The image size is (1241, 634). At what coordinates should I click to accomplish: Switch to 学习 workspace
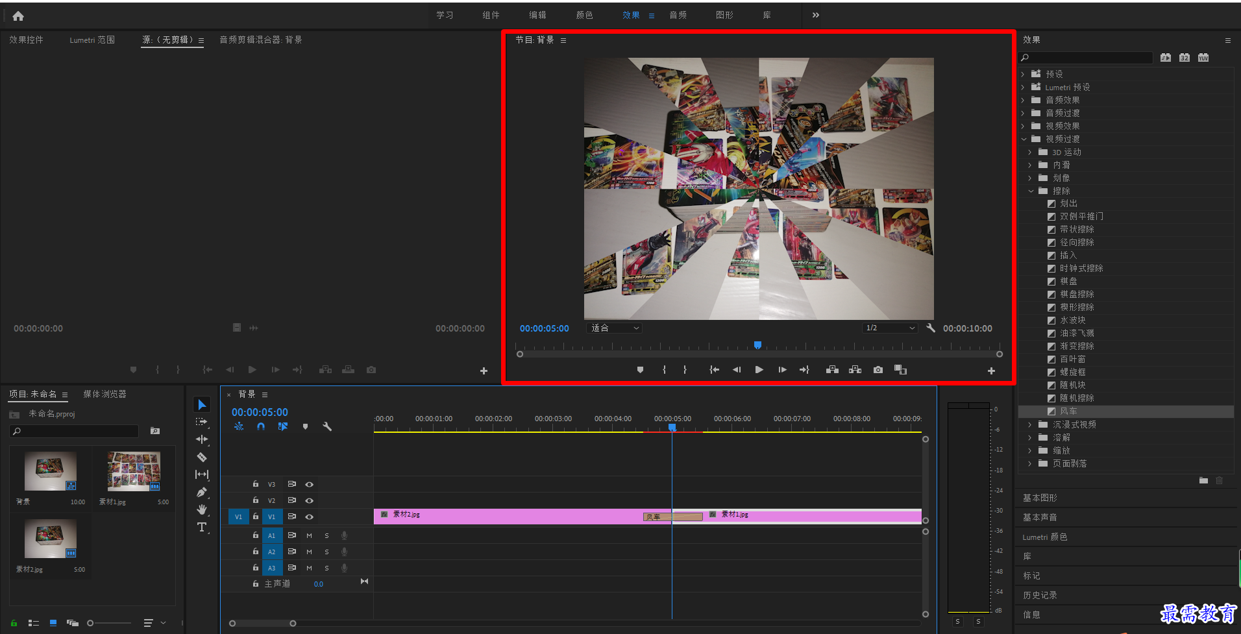445,15
